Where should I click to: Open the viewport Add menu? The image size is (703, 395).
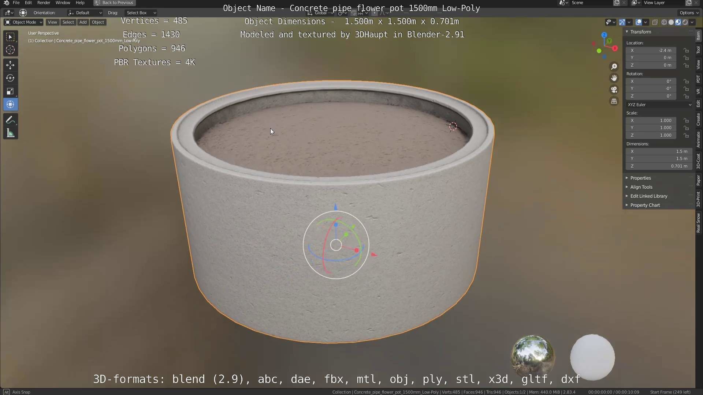click(x=83, y=22)
